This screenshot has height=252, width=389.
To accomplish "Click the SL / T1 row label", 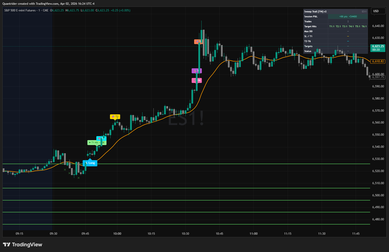I will 308,36.
